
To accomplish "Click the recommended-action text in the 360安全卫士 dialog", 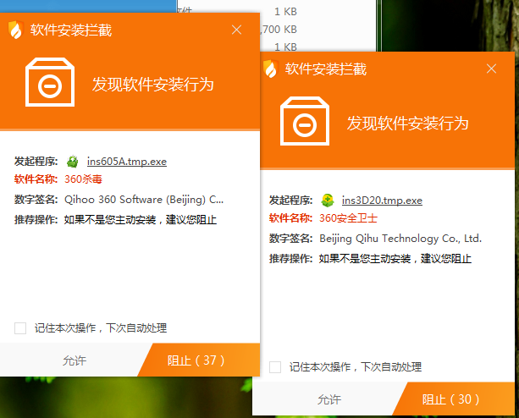I will coord(395,259).
